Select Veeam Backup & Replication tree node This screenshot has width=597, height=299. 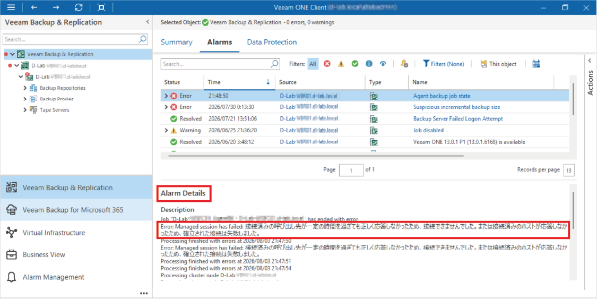(60, 54)
